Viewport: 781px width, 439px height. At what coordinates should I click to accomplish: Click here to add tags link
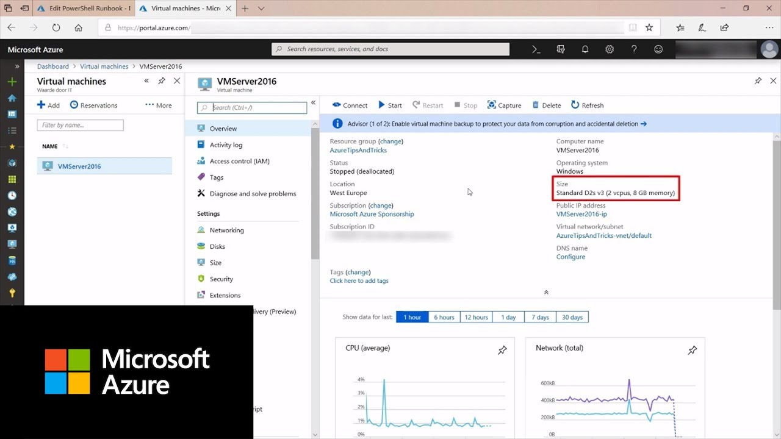point(359,281)
